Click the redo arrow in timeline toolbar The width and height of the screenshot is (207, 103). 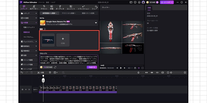[x=27, y=73]
